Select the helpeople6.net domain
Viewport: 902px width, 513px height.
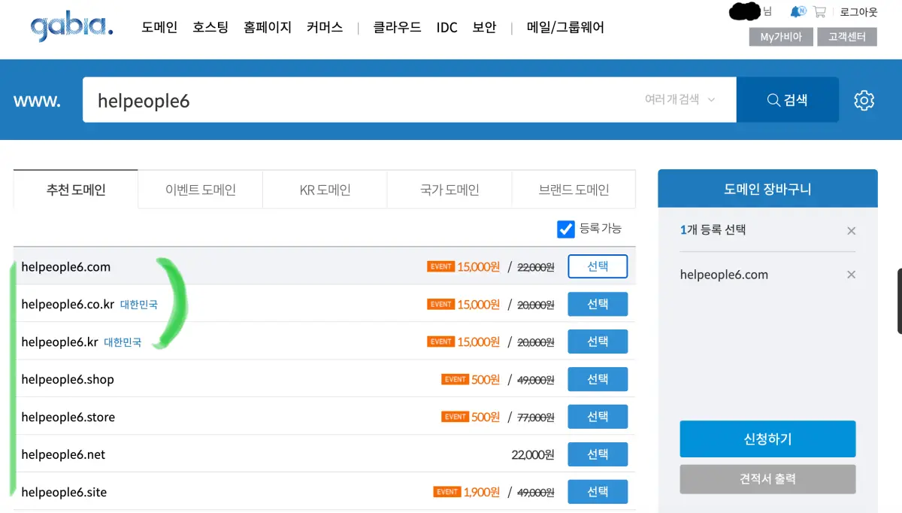point(598,454)
